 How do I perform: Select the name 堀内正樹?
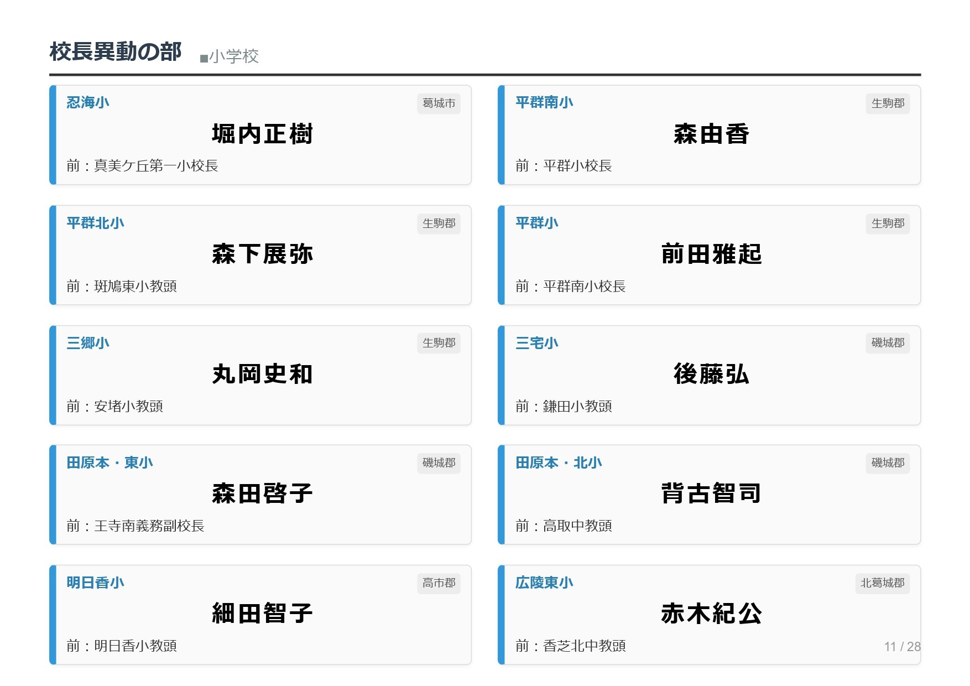[x=262, y=134]
